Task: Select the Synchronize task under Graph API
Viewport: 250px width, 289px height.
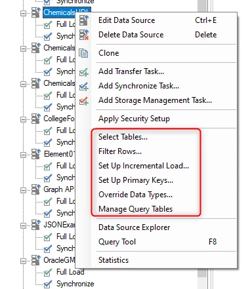Action: tap(66, 213)
